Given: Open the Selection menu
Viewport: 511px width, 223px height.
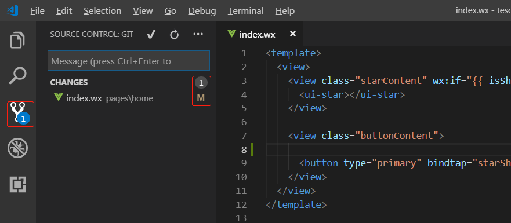Looking at the screenshot, I should tap(102, 11).
